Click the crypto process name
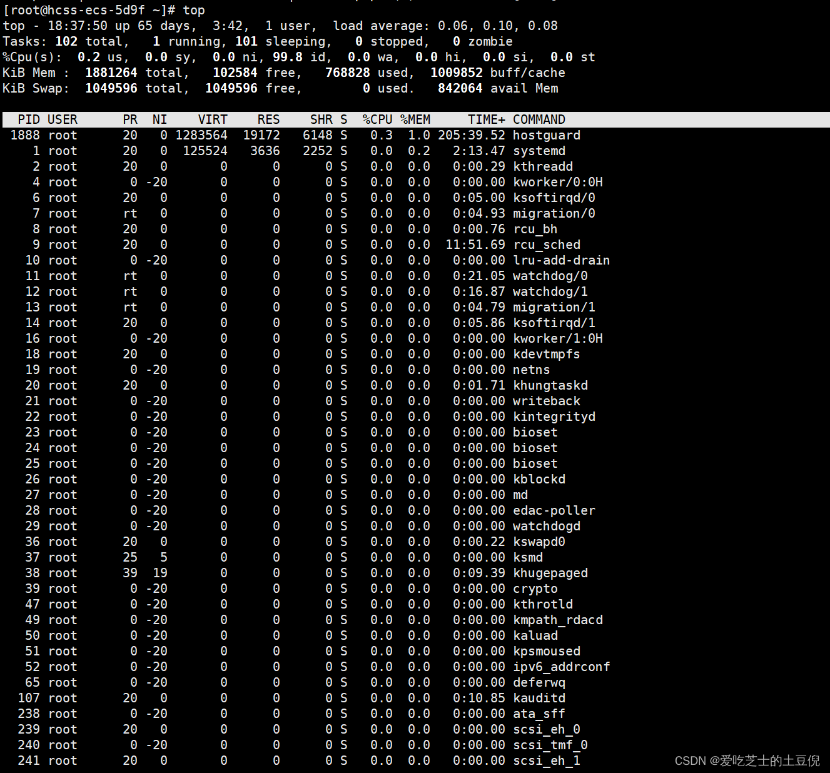The width and height of the screenshot is (830, 773). (x=535, y=589)
